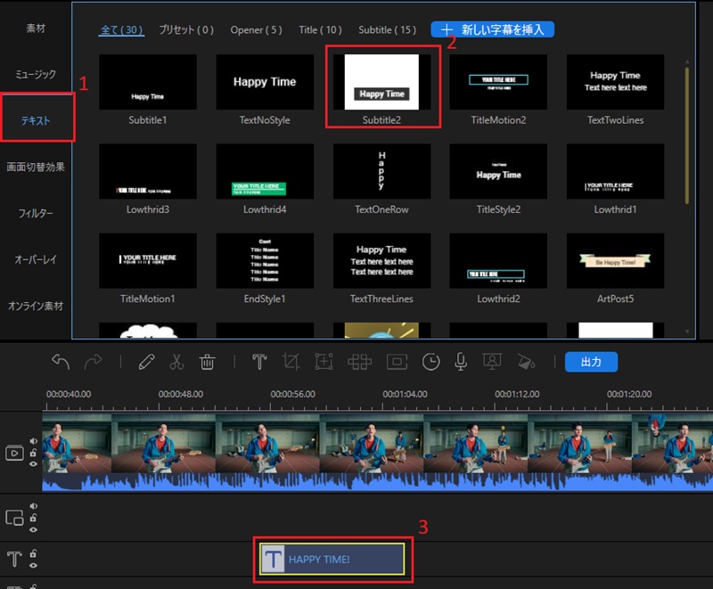
Task: Select the rightmost toolbar icon before 出力
Action: (x=526, y=362)
